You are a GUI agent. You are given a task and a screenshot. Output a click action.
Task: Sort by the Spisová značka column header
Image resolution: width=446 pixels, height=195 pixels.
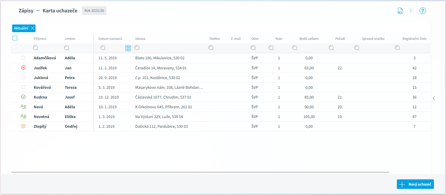click(x=373, y=39)
